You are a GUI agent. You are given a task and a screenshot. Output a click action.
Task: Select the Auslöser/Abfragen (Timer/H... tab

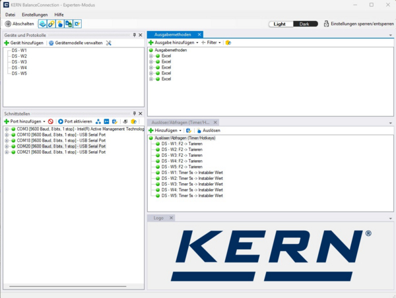click(180, 123)
